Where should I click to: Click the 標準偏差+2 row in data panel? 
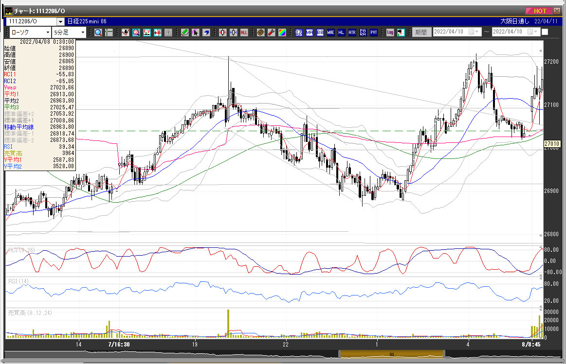click(x=39, y=114)
